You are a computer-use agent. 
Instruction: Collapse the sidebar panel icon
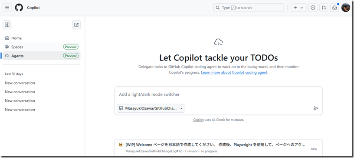7,25
